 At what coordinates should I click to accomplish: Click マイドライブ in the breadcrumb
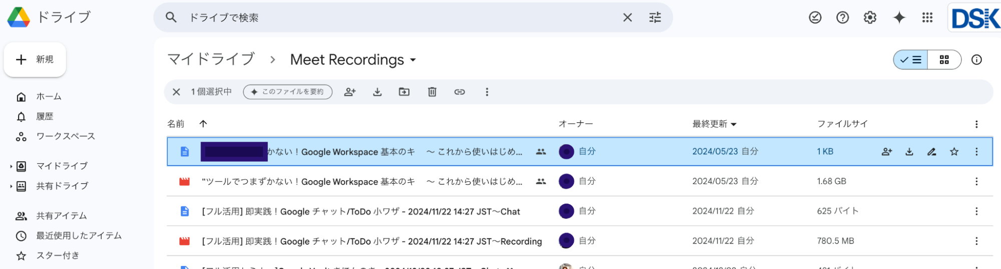[211, 59]
